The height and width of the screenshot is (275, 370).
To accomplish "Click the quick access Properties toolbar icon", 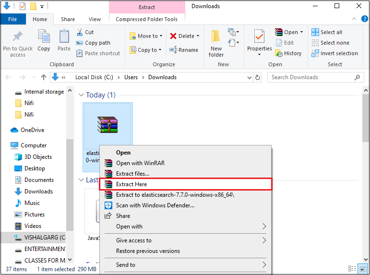I will [x=23, y=6].
